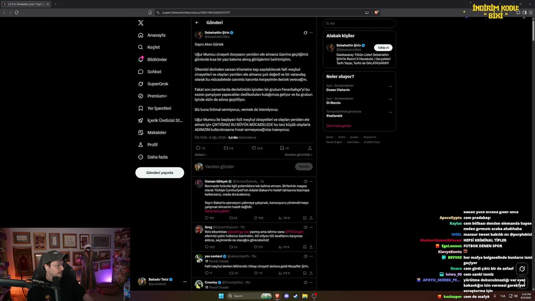Reply to the main post (7 B)

click(200, 148)
